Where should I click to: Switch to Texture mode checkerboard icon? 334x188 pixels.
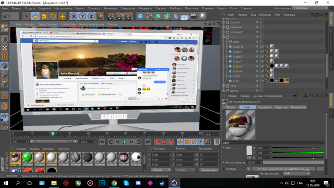tap(5, 48)
